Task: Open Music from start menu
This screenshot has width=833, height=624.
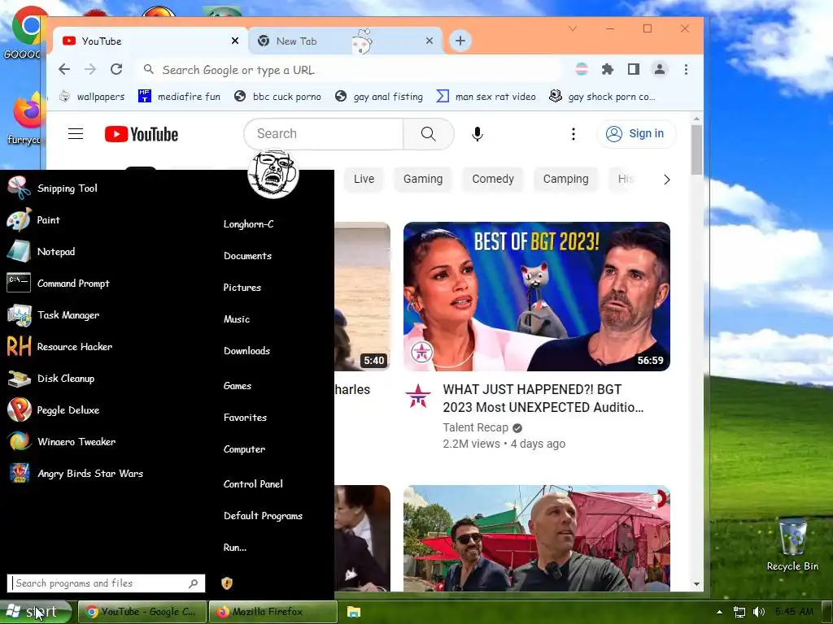Action: (x=237, y=319)
